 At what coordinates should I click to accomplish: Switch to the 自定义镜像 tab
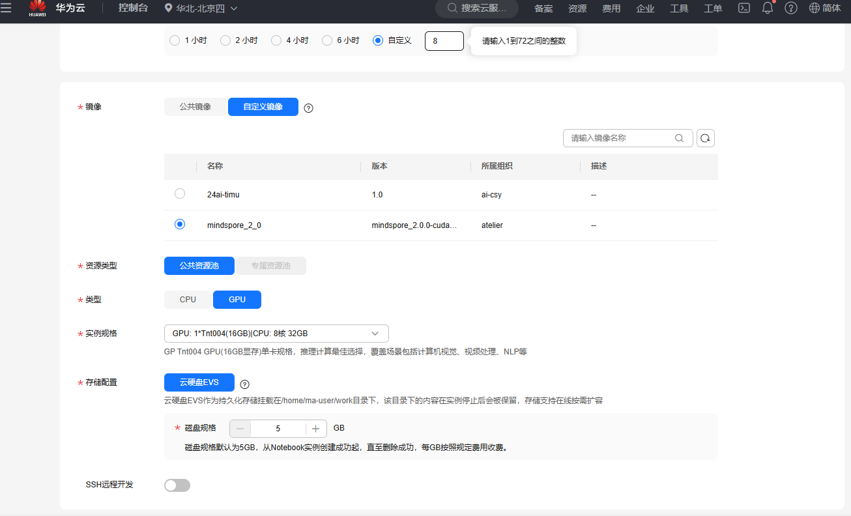263,107
